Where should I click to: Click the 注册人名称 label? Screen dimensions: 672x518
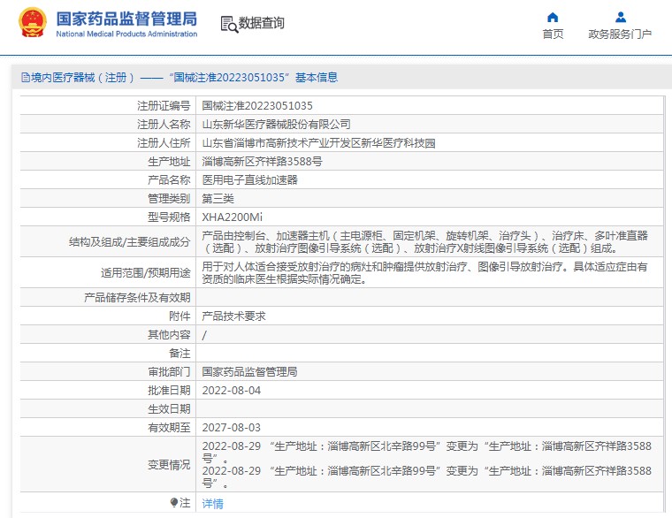[164, 125]
